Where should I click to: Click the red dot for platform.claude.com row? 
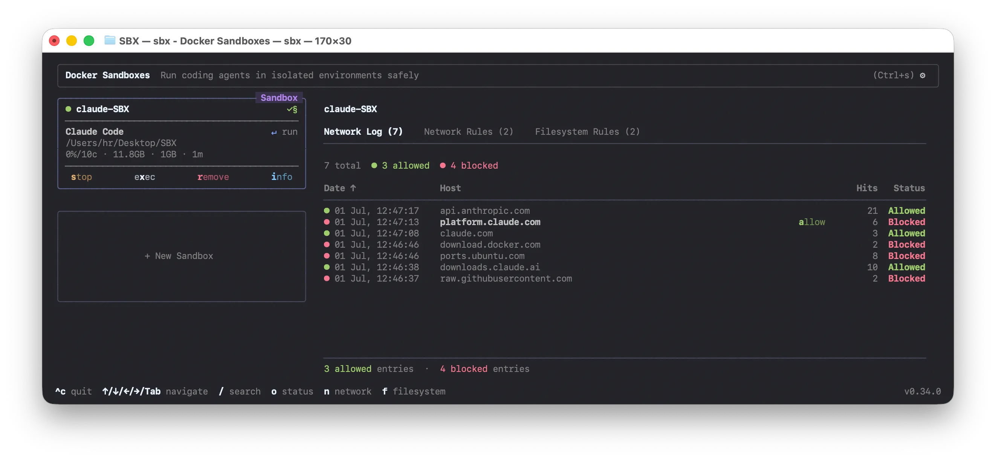point(327,222)
